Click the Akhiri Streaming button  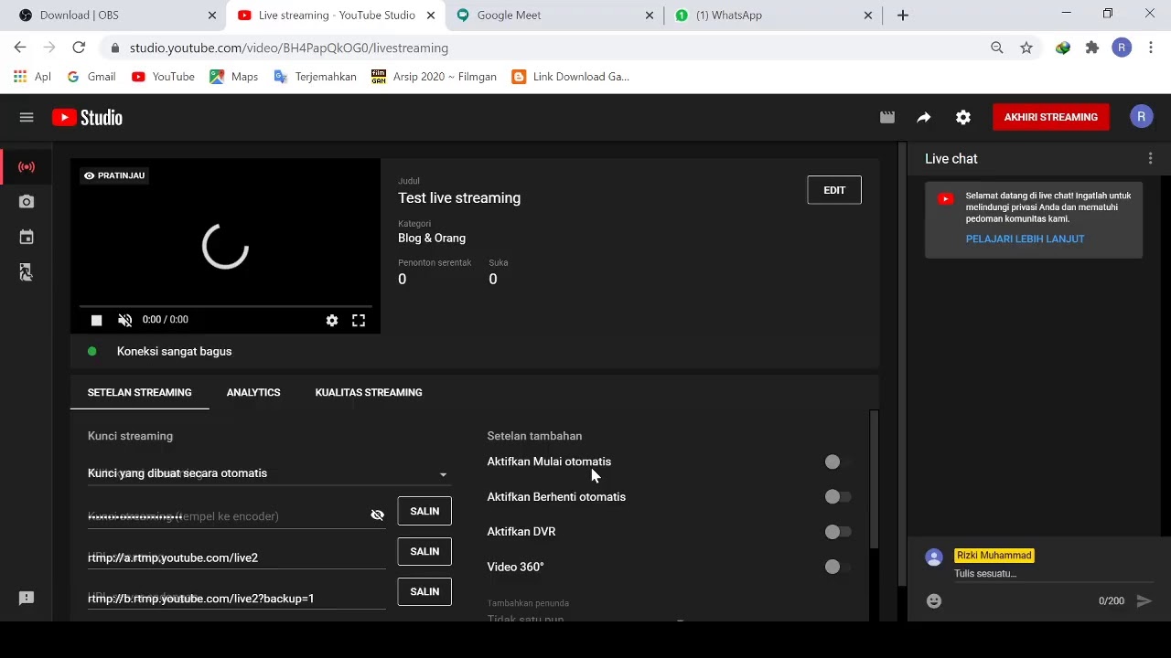tap(1050, 117)
